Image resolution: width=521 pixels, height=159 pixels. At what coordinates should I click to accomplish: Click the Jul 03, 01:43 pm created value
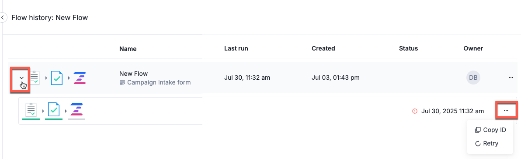336,78
